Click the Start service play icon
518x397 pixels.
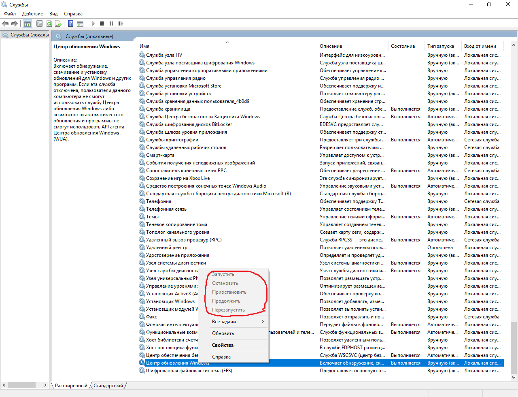(93, 23)
